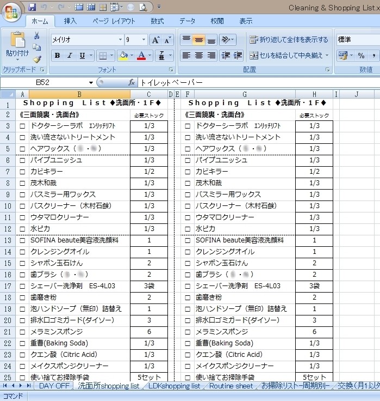Tick checkbox beside 水ピカ in column A
The width and height of the screenshot is (380, 401).
22,229
